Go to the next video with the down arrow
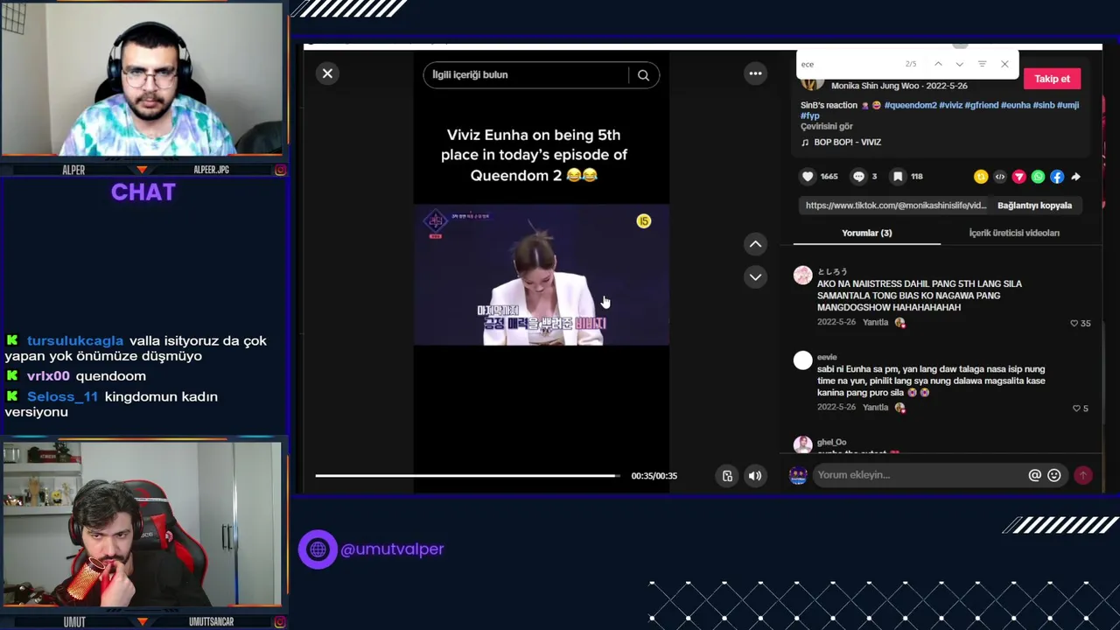1120x630 pixels. coord(755,276)
